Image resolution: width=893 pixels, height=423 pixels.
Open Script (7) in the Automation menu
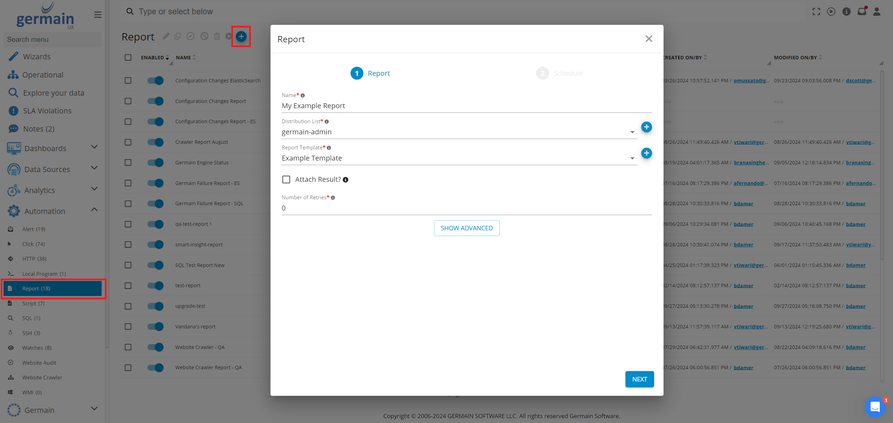33,303
